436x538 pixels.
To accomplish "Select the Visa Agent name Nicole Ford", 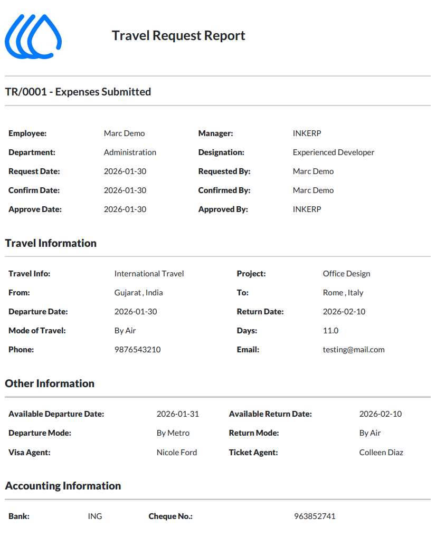I will 177,453.
